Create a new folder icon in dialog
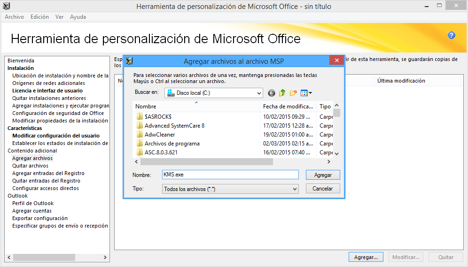The image size is (468, 267). click(293, 93)
